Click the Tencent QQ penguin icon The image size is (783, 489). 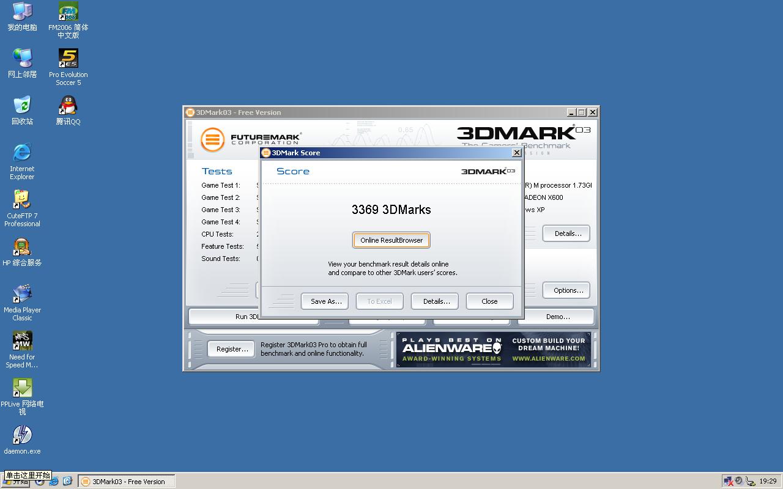[68, 106]
